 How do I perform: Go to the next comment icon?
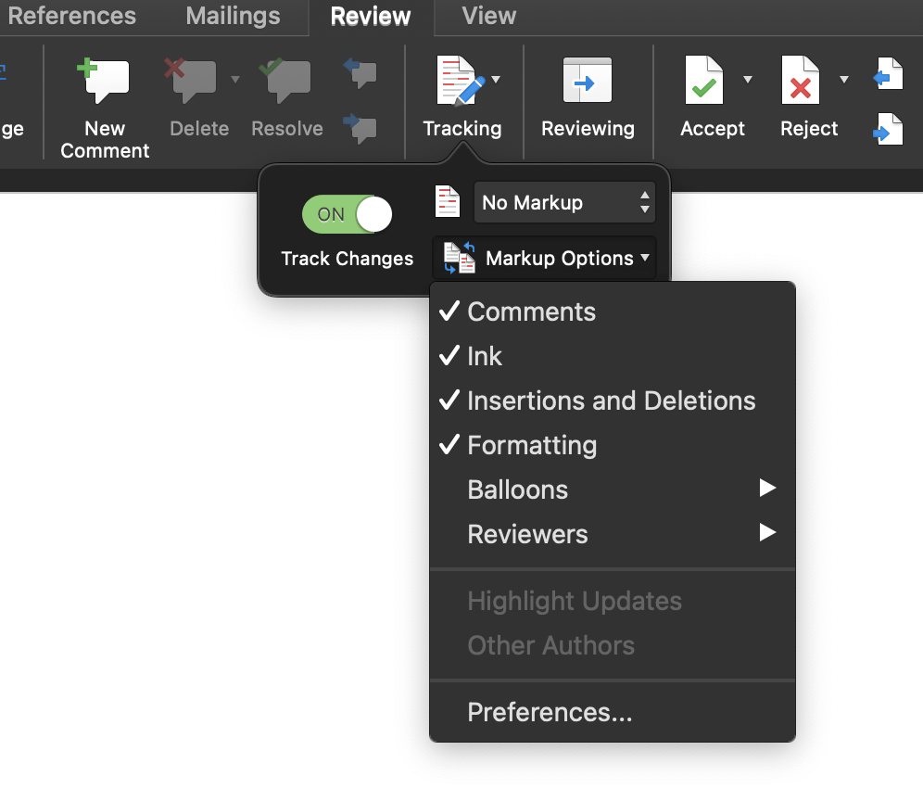click(x=360, y=126)
